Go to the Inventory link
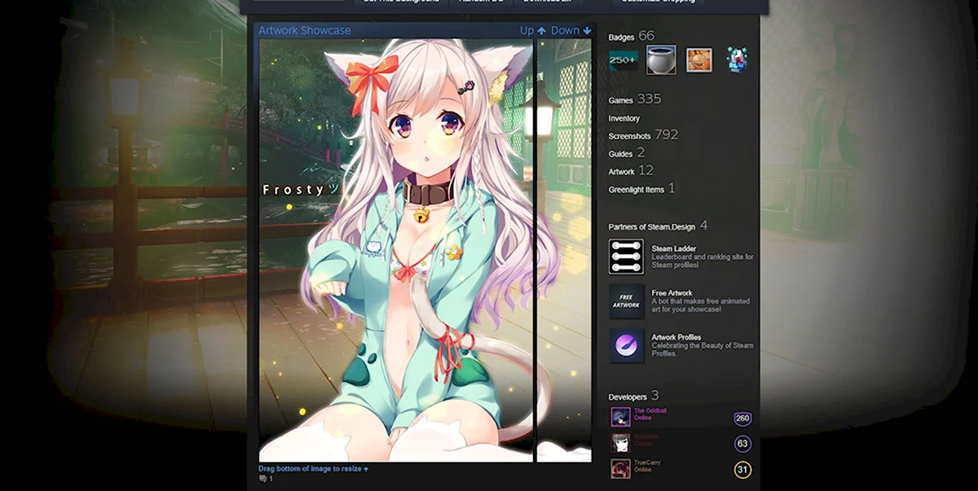This screenshot has height=491, width=978. click(624, 119)
